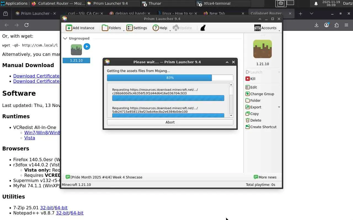This screenshot has width=353, height=220.
Task: Expand the Export dropdown arrow
Action: coord(279,107)
